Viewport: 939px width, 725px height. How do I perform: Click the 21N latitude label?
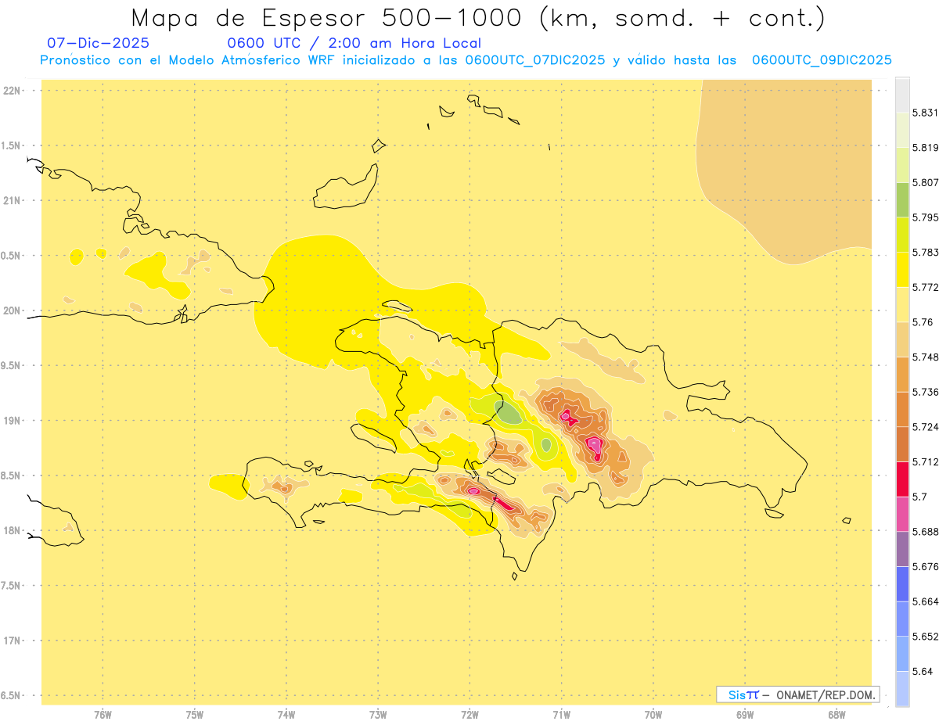coord(13,200)
